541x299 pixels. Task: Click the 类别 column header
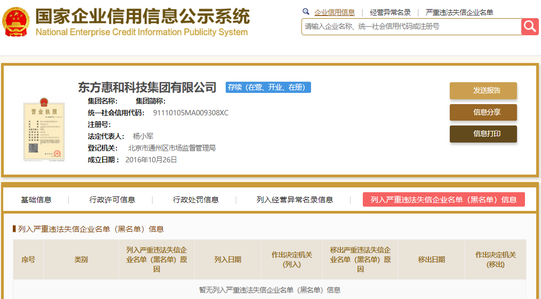pyautogui.click(x=81, y=259)
